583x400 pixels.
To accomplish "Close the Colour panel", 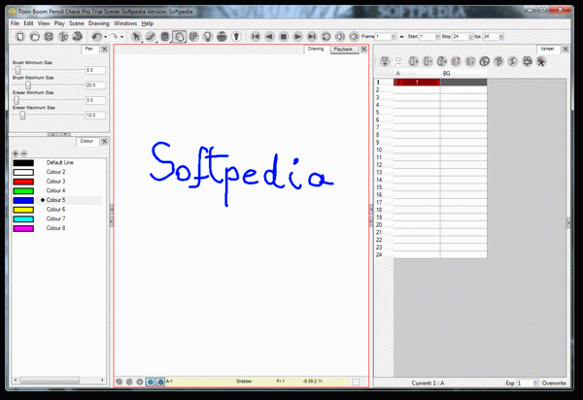I will pyautogui.click(x=105, y=141).
